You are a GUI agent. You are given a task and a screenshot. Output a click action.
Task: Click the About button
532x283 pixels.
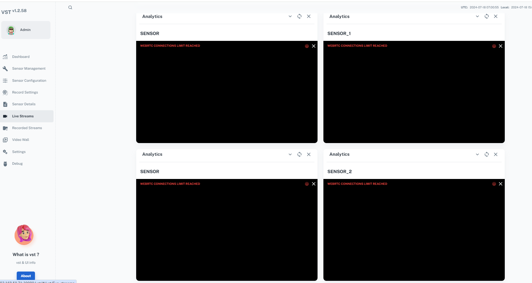point(26,276)
